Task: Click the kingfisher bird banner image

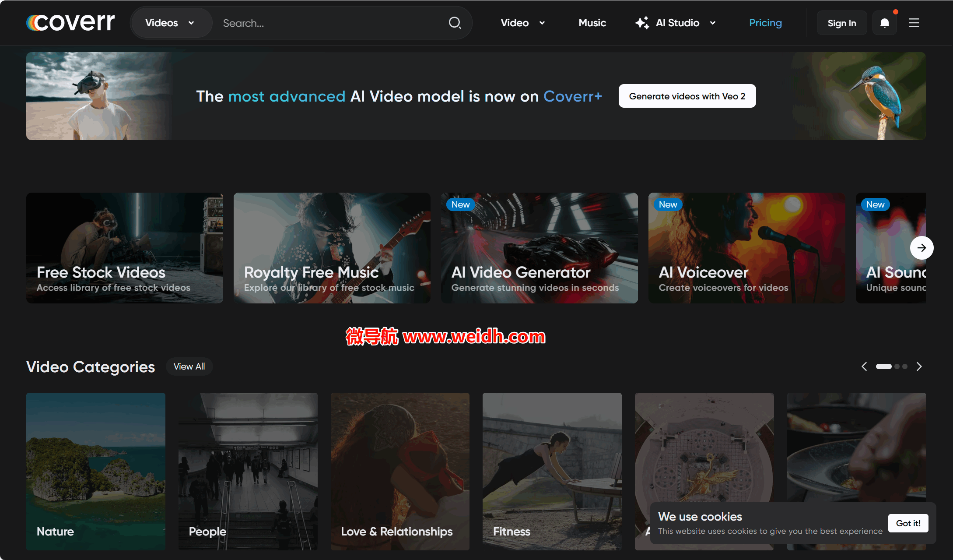Action: [858, 96]
